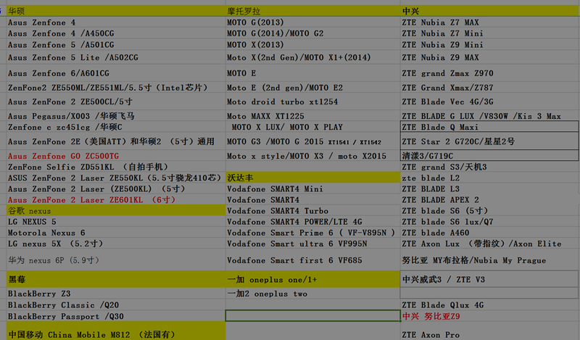Image resolution: width=580 pixels, height=340 pixels.
Task: Select red cell Asus ZenFone 2 Laser ZE601KL
Action: coord(116,200)
